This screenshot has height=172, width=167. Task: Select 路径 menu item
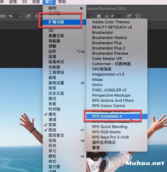(x=64, y=99)
